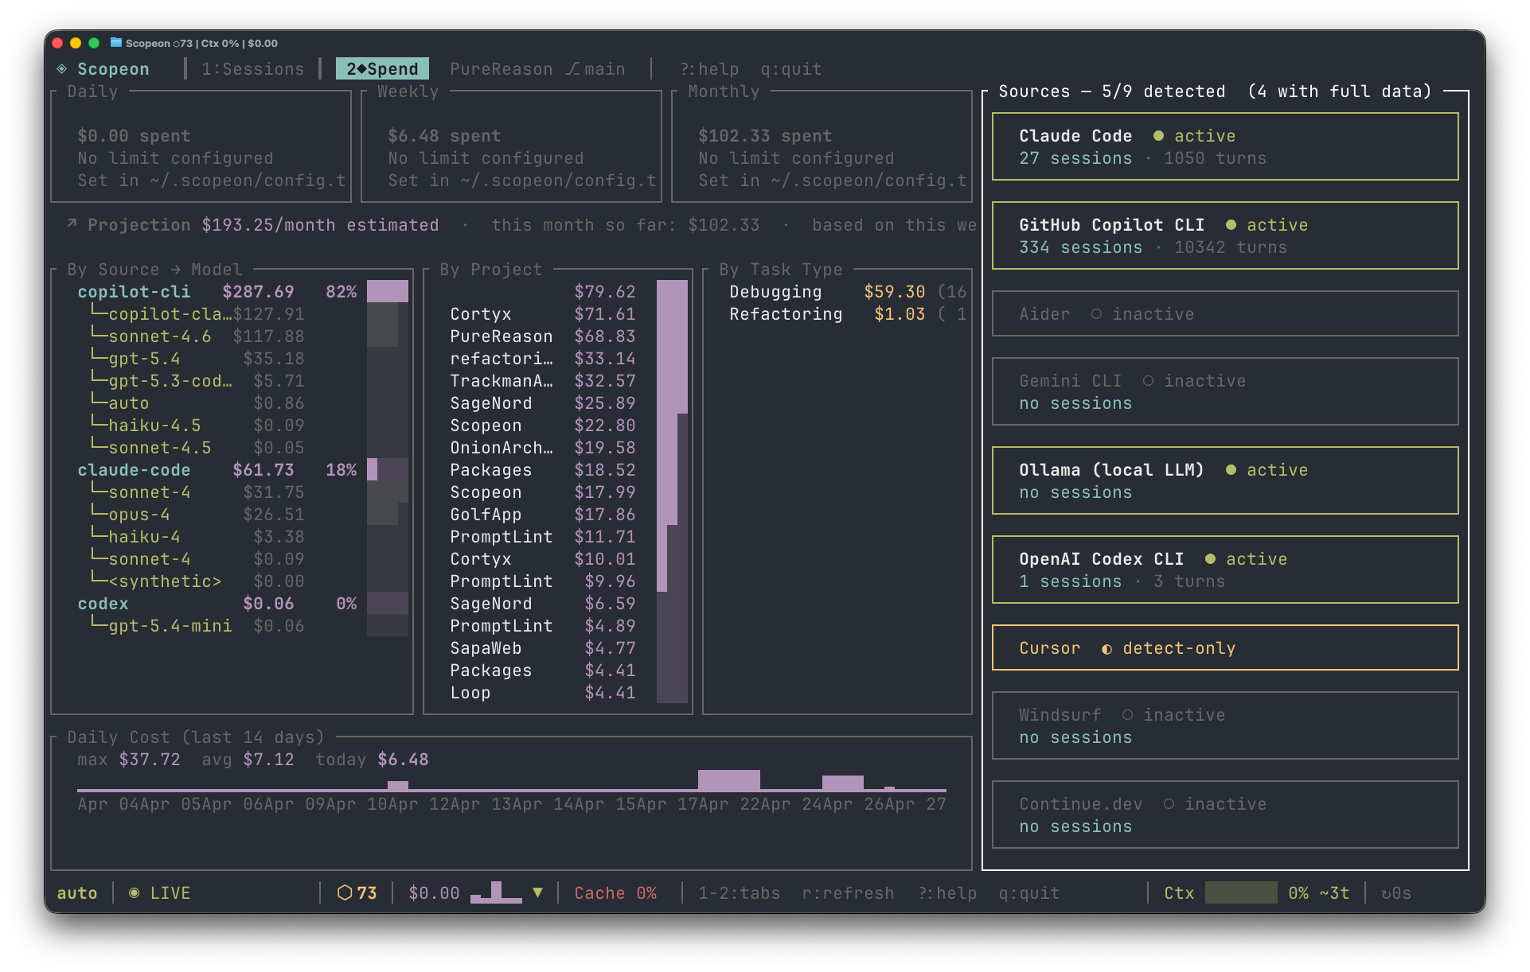Click the Monthly $102.33 spent panel
The width and height of the screenshot is (1530, 972).
pos(822,146)
